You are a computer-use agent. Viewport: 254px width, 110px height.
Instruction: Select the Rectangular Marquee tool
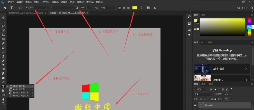pos(3,22)
